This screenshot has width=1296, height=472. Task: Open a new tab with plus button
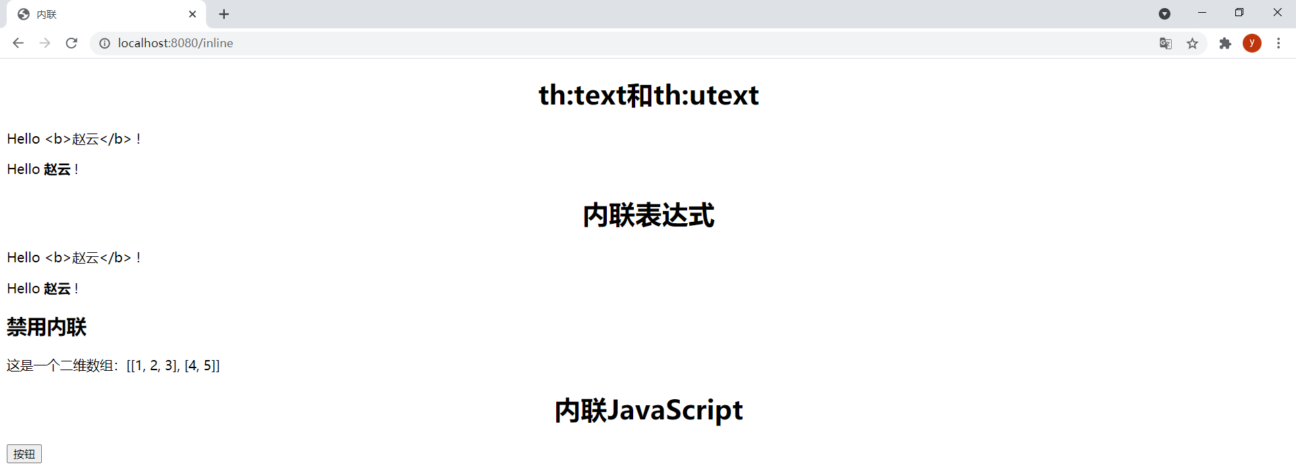click(x=224, y=14)
